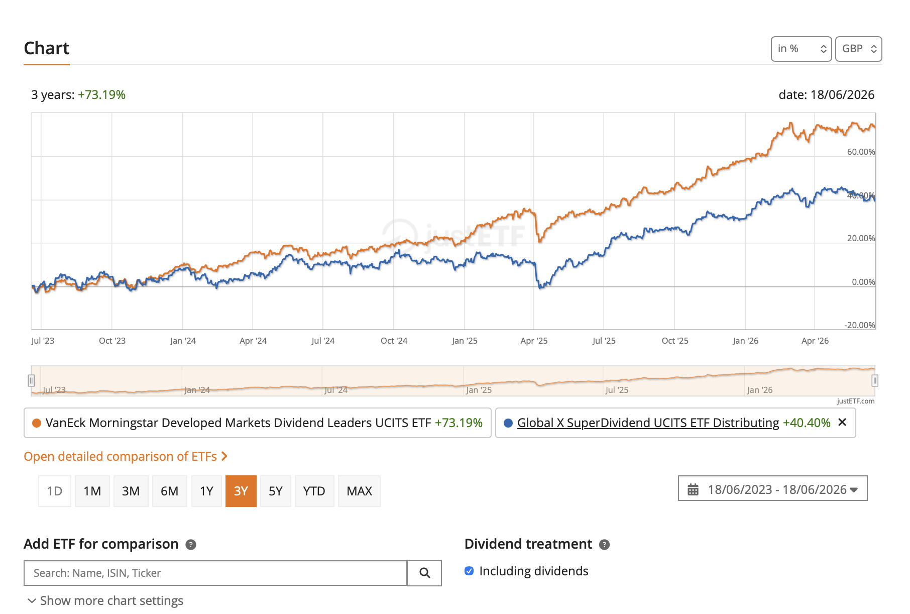
Task: Open detailed comparison of ETFs
Action: (121, 456)
